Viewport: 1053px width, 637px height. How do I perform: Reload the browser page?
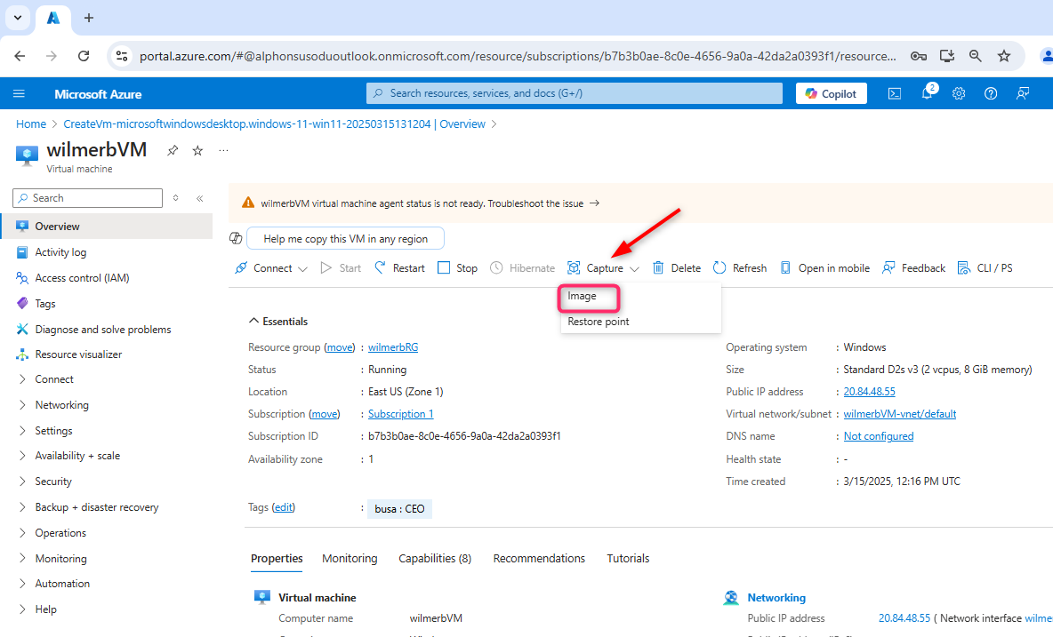(x=84, y=56)
